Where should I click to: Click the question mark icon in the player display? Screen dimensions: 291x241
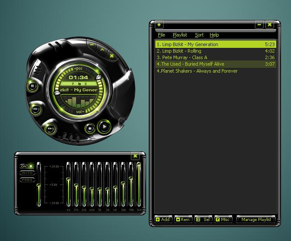pos(73,83)
